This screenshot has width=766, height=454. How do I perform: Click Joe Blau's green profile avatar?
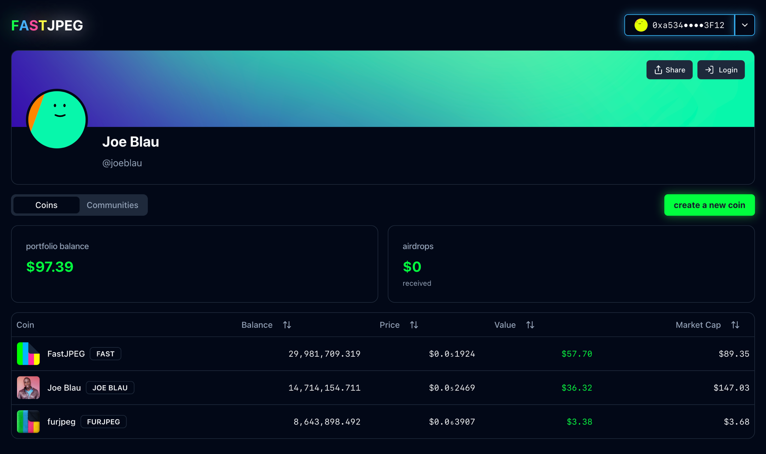pos(57,120)
